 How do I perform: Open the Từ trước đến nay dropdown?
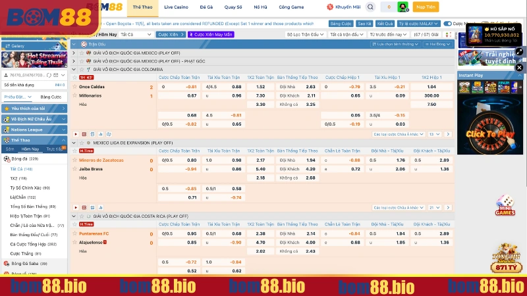388,35
